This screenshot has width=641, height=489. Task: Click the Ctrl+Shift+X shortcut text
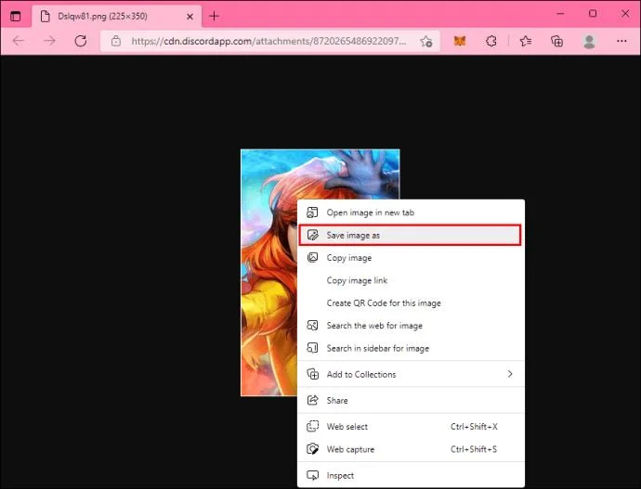[x=474, y=427]
